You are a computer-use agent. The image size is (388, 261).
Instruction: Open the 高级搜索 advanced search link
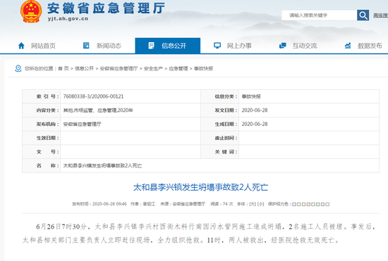click(x=380, y=15)
